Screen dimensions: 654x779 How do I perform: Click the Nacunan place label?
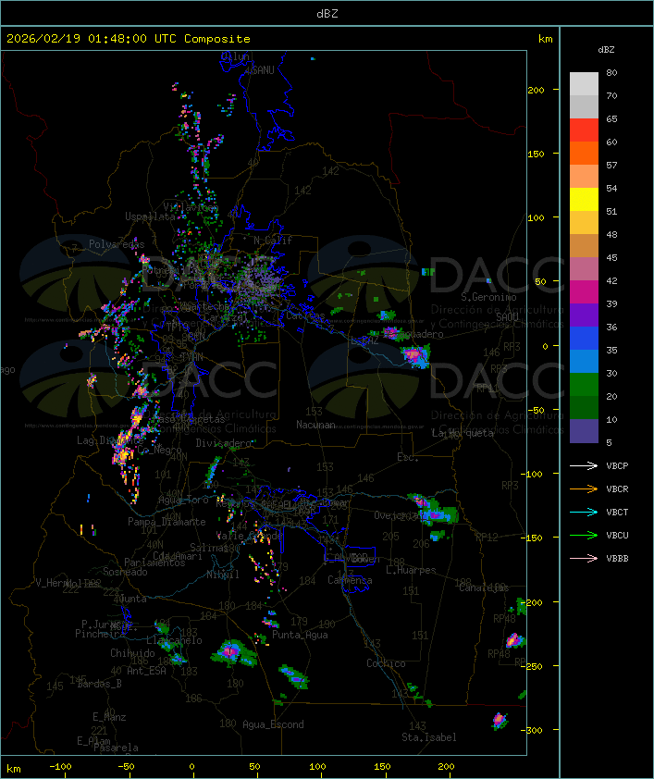(315, 425)
